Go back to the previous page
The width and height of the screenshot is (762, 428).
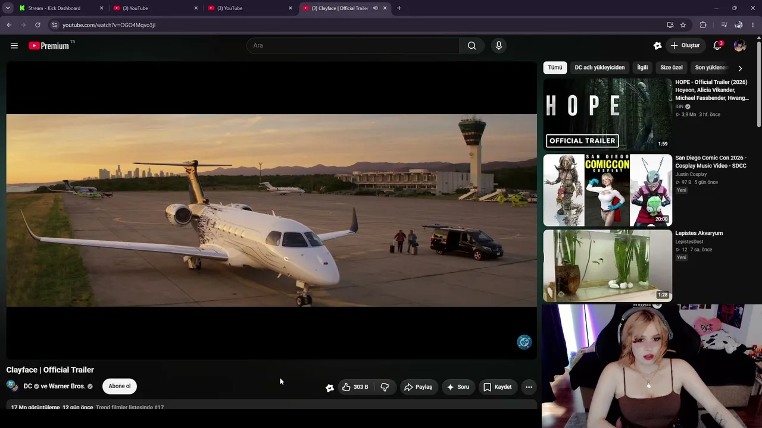9,25
